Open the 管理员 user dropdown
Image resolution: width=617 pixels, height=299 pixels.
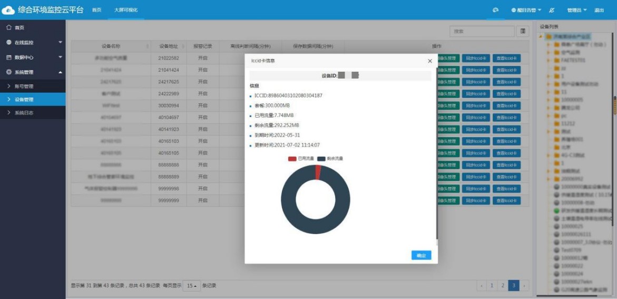click(576, 10)
